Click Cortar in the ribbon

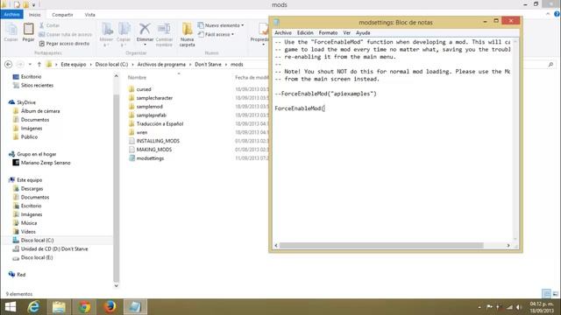click(50, 25)
